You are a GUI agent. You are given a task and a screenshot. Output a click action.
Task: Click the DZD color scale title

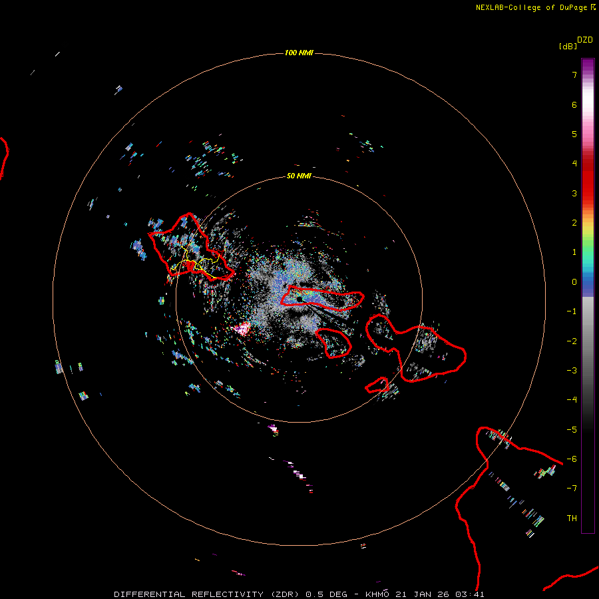pyautogui.click(x=585, y=39)
